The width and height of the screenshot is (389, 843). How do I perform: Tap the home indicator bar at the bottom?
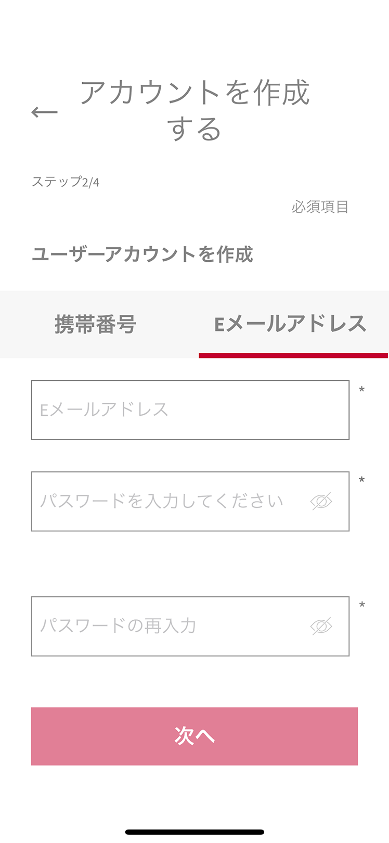[194, 832]
